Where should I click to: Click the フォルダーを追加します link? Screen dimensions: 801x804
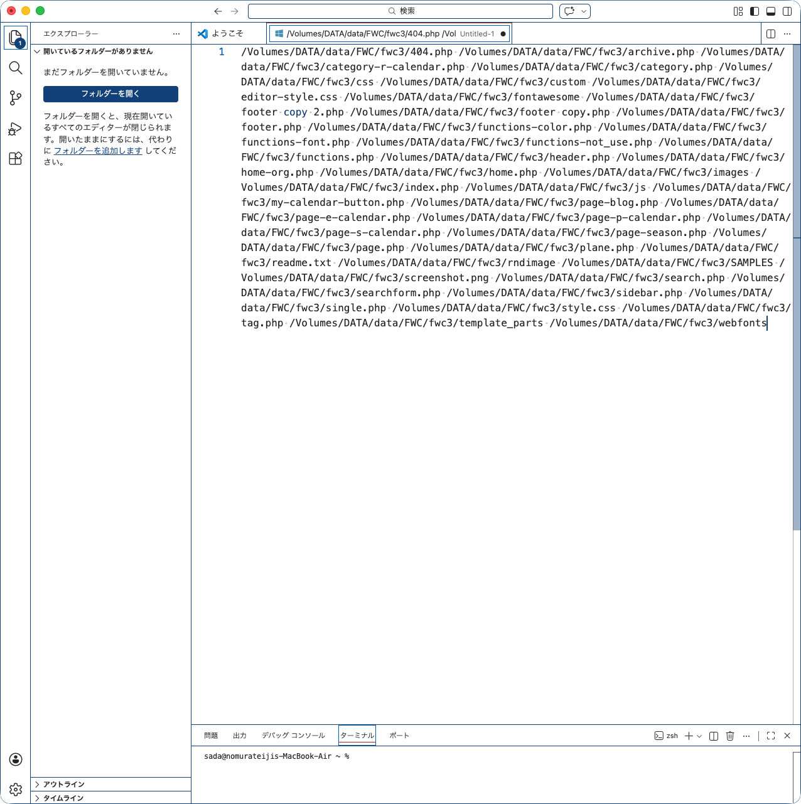(98, 151)
